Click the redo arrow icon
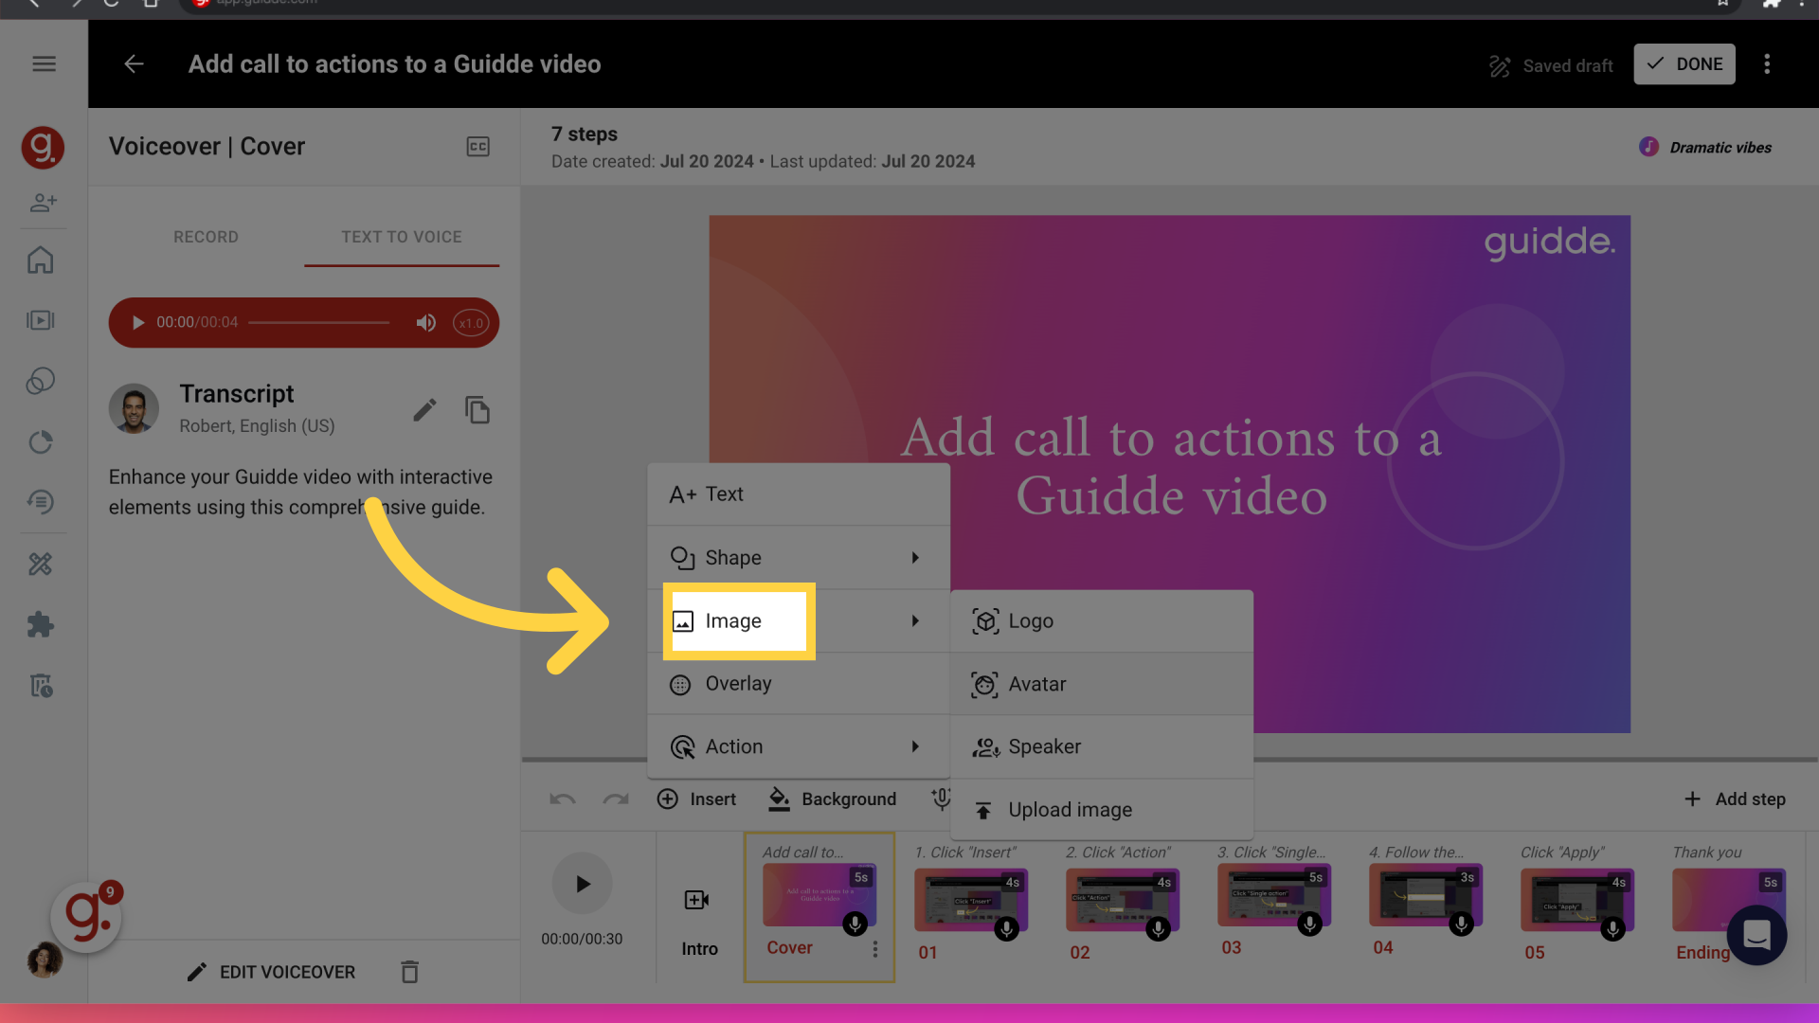Image resolution: width=1819 pixels, height=1023 pixels. click(x=616, y=799)
